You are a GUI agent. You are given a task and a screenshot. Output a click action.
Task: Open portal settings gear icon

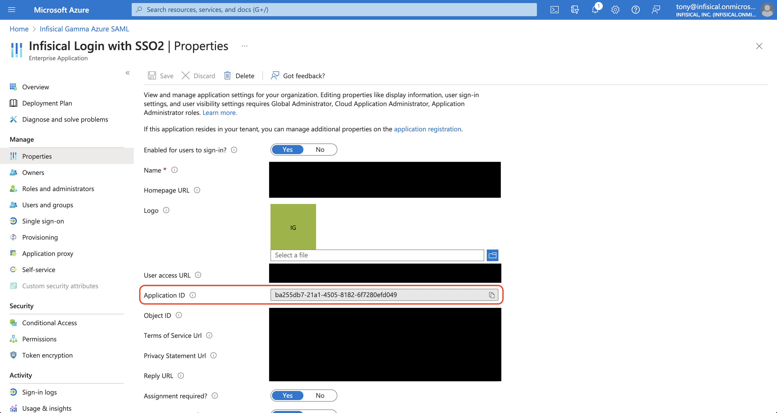[x=615, y=10]
